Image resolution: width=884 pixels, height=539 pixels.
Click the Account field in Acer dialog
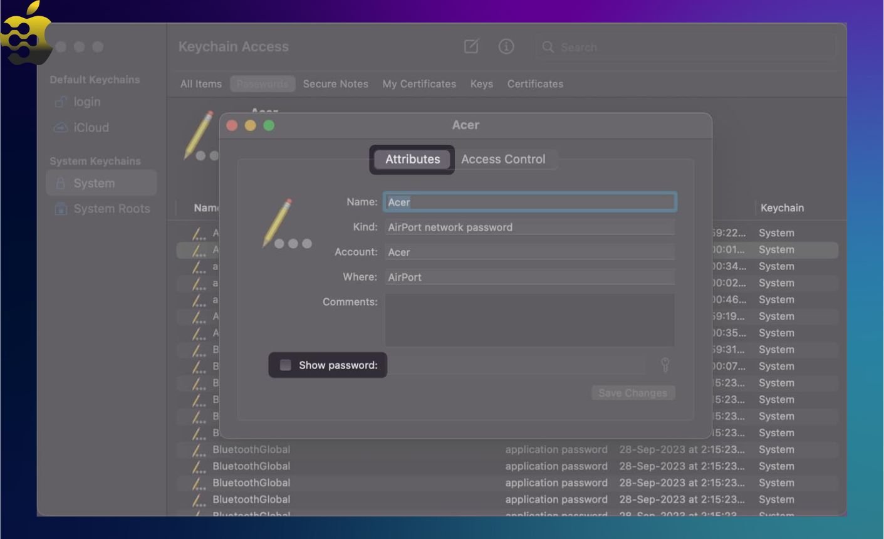(529, 252)
